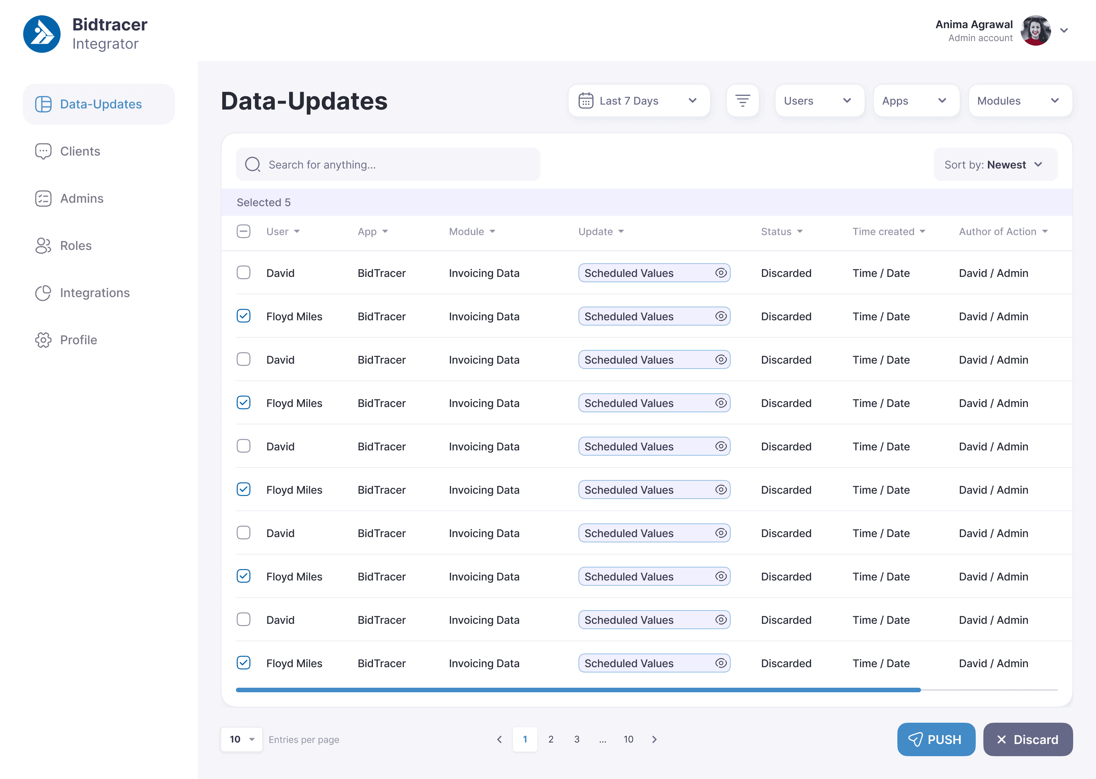Click the Data-Updates sidebar icon

click(43, 104)
